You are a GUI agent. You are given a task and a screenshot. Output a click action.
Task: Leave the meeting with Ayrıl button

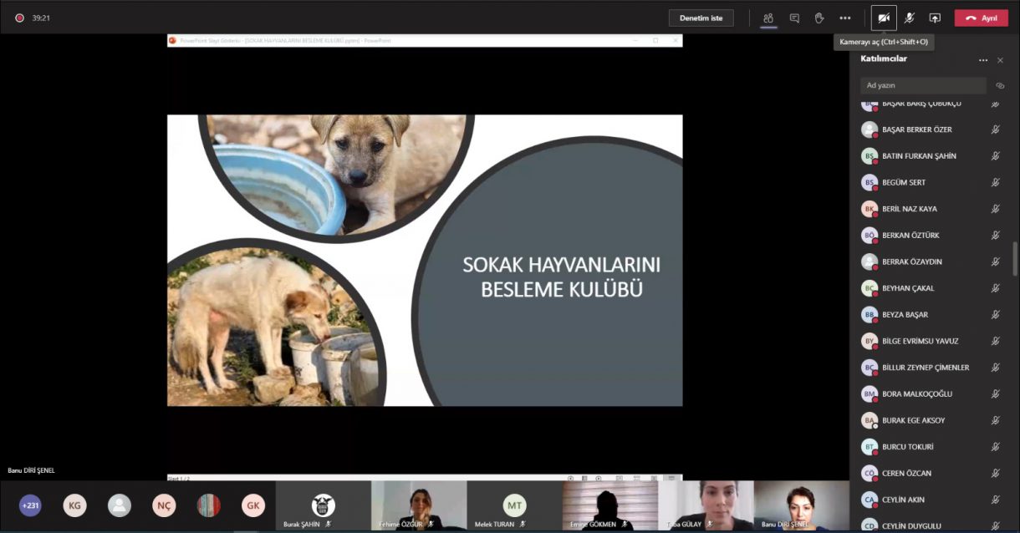coord(981,18)
